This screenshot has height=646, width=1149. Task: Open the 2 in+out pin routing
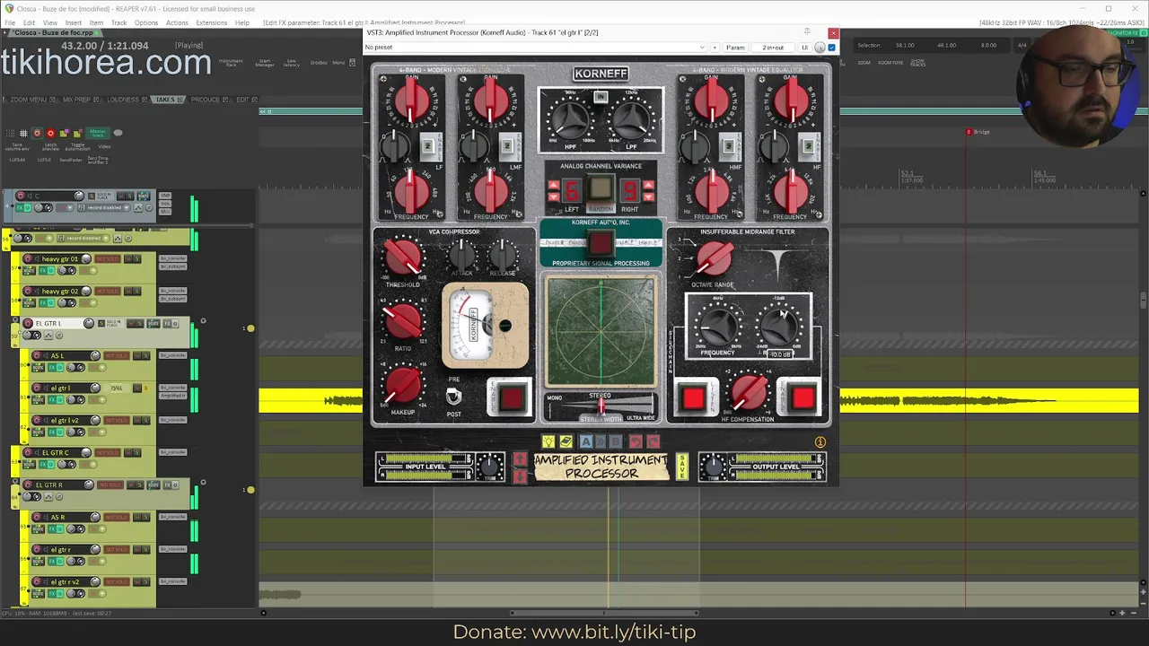(772, 47)
